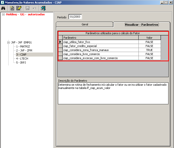
Task: Click the new record document icon
Action: [12, 8]
